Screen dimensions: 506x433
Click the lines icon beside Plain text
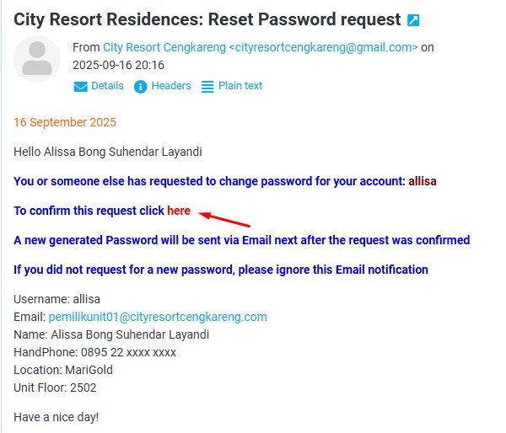[x=207, y=87]
